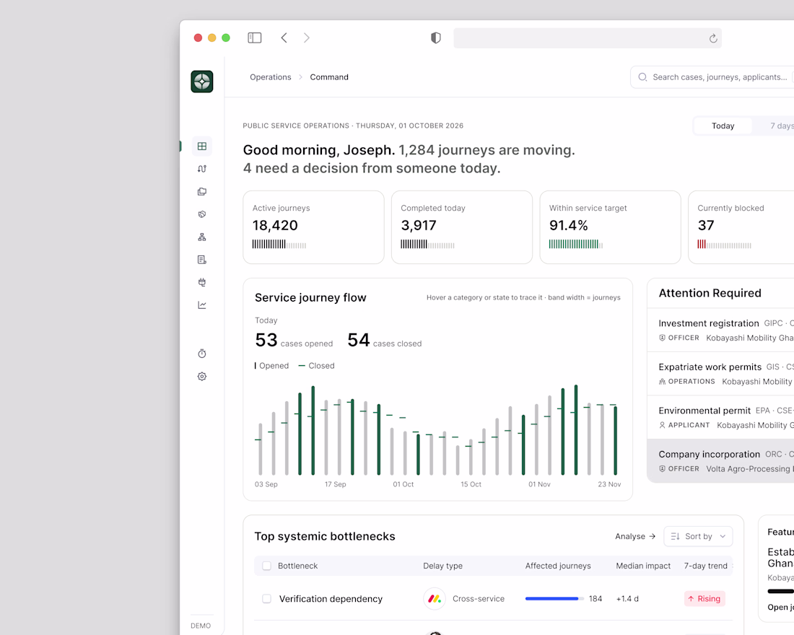Open the handshake icon in sidebar
The height and width of the screenshot is (635, 794).
pyautogui.click(x=202, y=214)
